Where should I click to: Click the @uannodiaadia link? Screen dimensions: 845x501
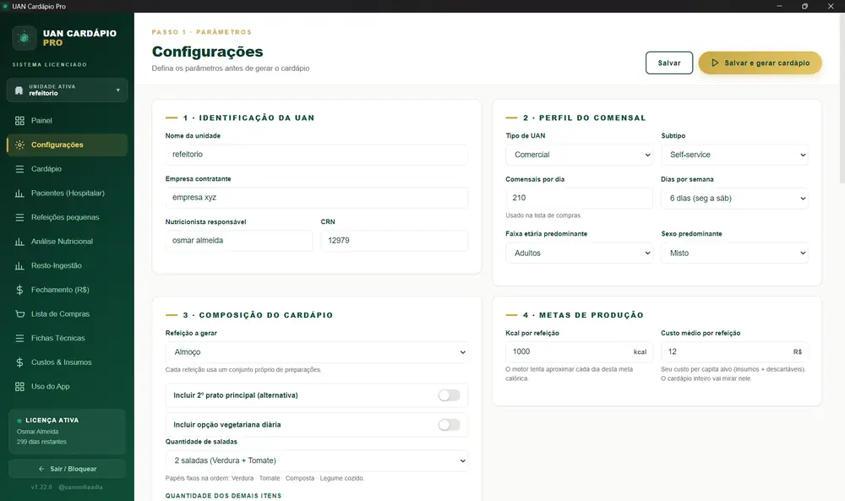click(x=80, y=487)
